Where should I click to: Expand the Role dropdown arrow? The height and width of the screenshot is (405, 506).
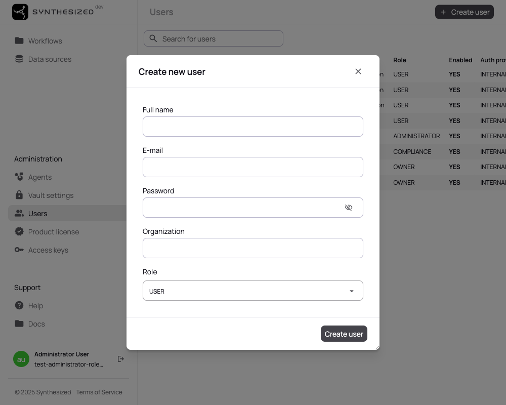point(352,291)
